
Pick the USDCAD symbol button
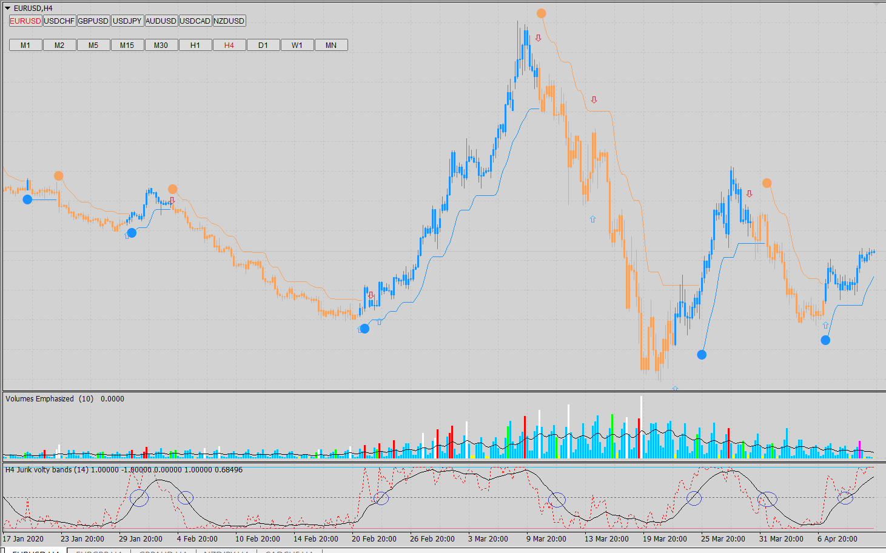click(x=195, y=21)
